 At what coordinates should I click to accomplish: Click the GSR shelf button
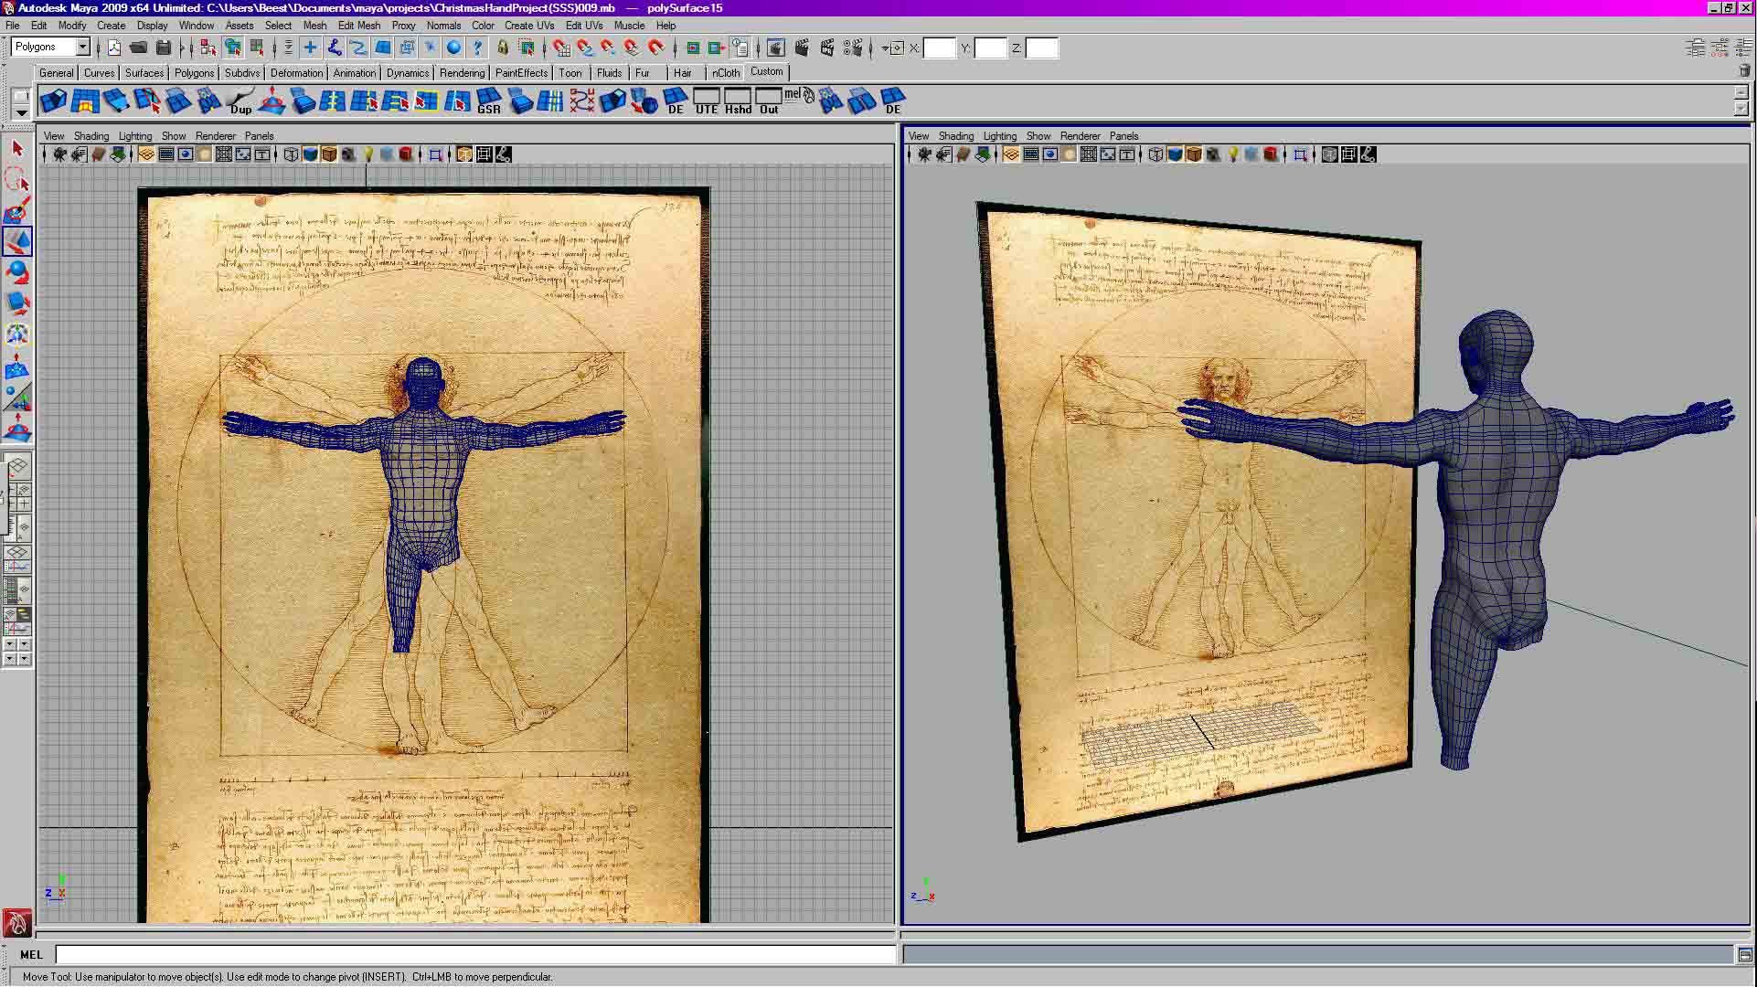point(489,101)
